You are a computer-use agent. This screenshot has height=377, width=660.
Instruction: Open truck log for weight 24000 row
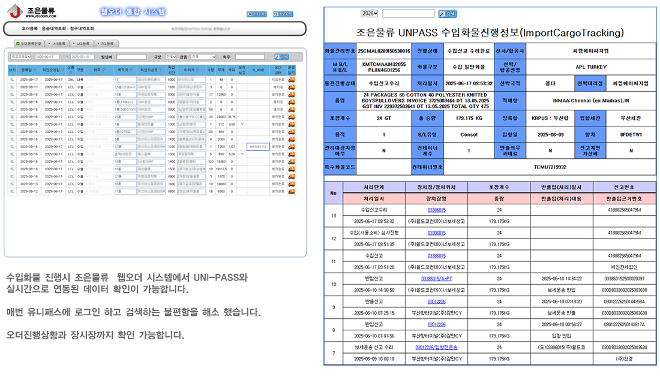pos(291,117)
